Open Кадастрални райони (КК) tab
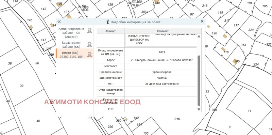 pyautogui.click(x=71, y=45)
